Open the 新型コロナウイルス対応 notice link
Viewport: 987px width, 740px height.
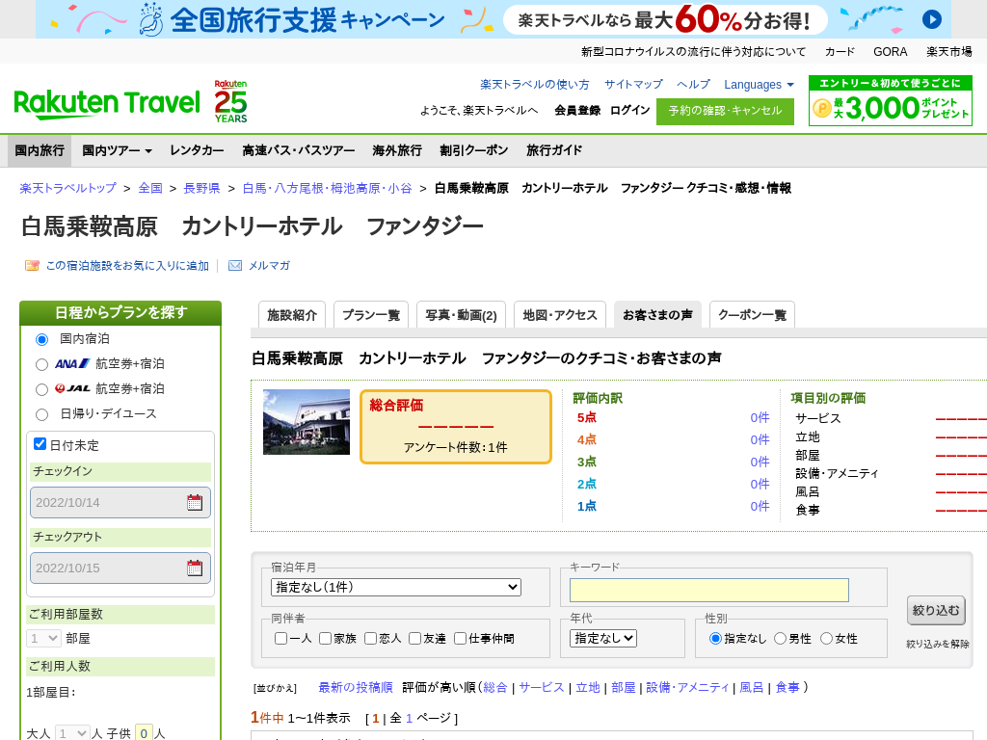[x=693, y=52]
